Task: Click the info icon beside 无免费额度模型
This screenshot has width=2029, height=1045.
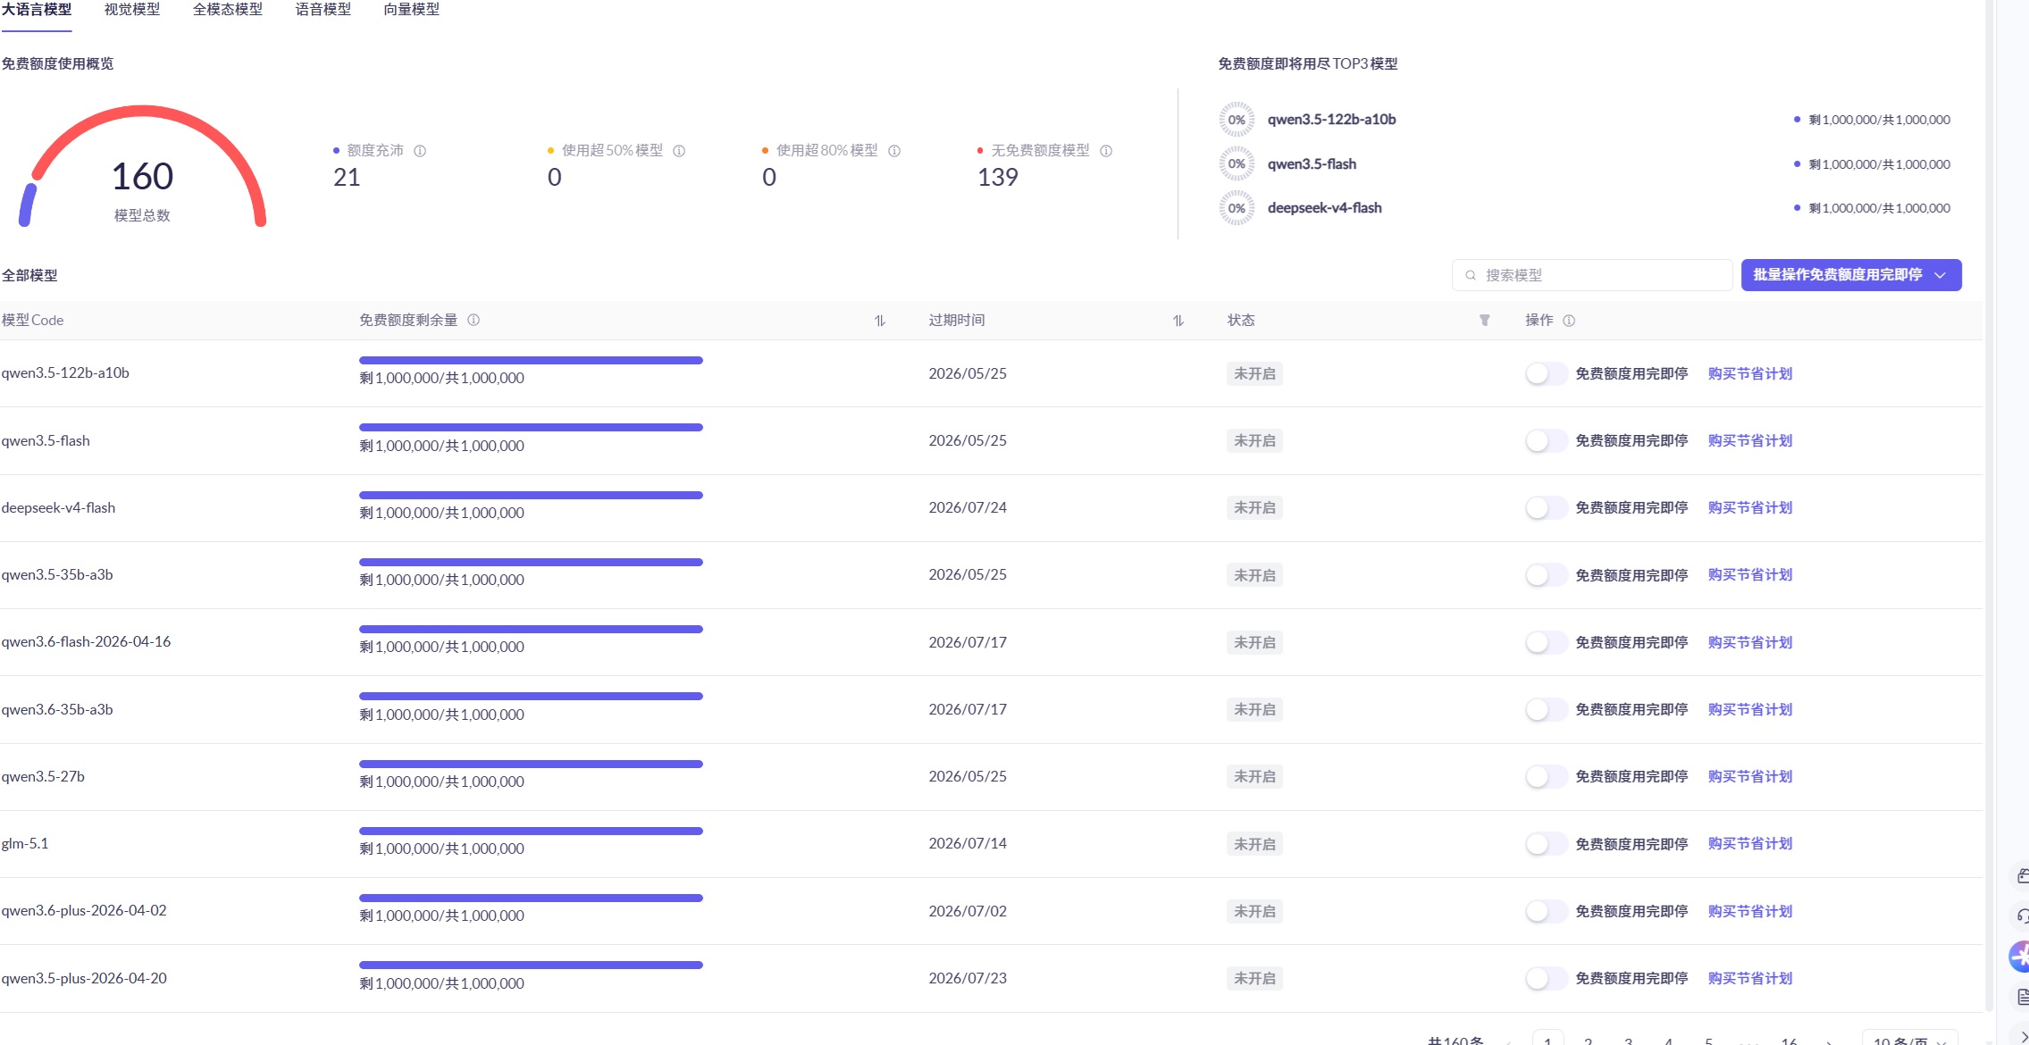Action: (1106, 151)
